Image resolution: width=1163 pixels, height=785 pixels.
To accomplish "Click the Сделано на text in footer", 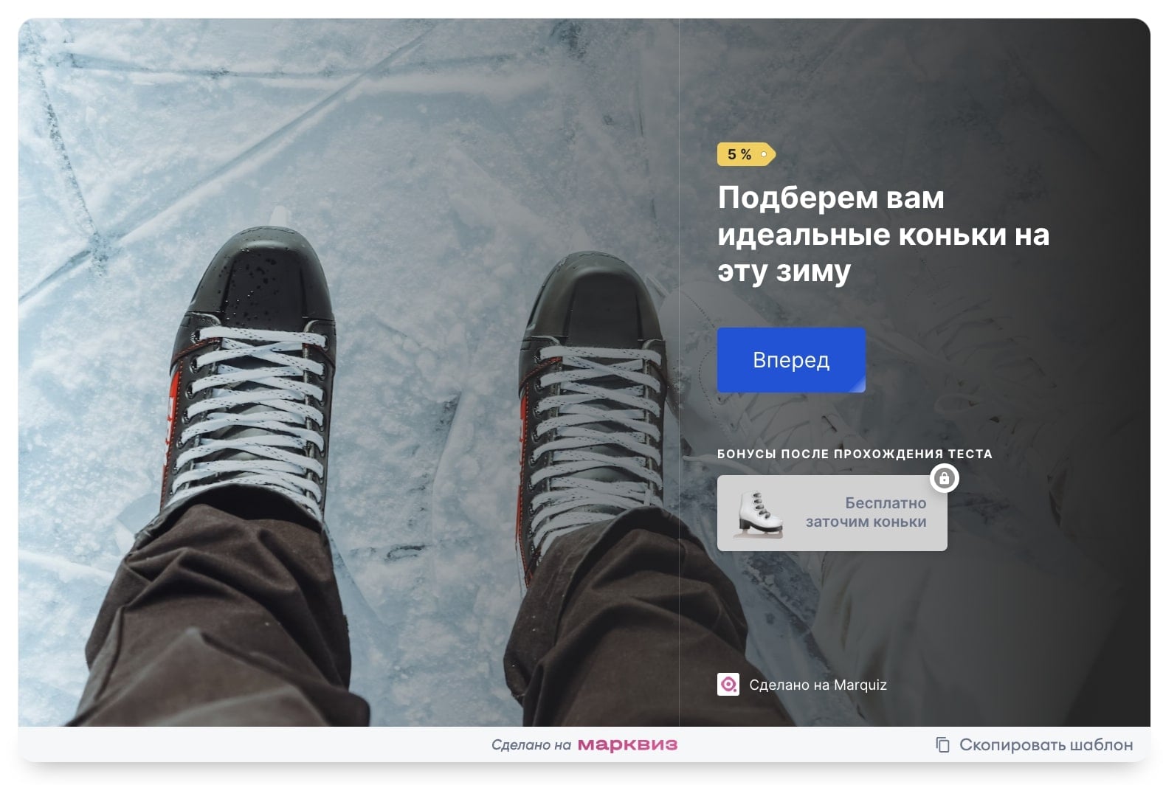I will pos(531,745).
